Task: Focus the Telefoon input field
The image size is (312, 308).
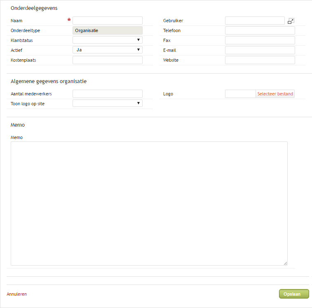Action: point(260,30)
